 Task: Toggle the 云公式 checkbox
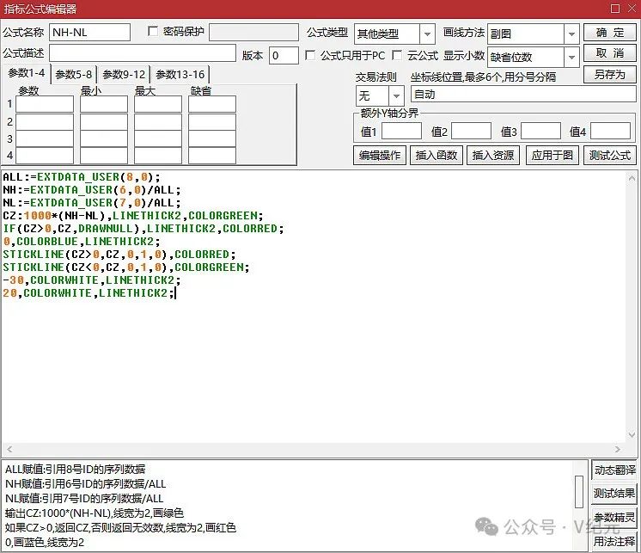tap(397, 55)
